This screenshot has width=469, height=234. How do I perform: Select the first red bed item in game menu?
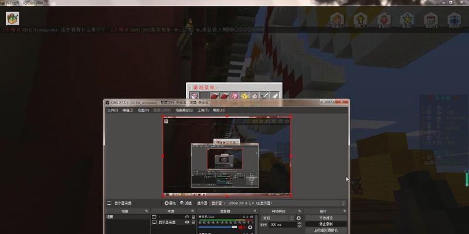point(214,96)
